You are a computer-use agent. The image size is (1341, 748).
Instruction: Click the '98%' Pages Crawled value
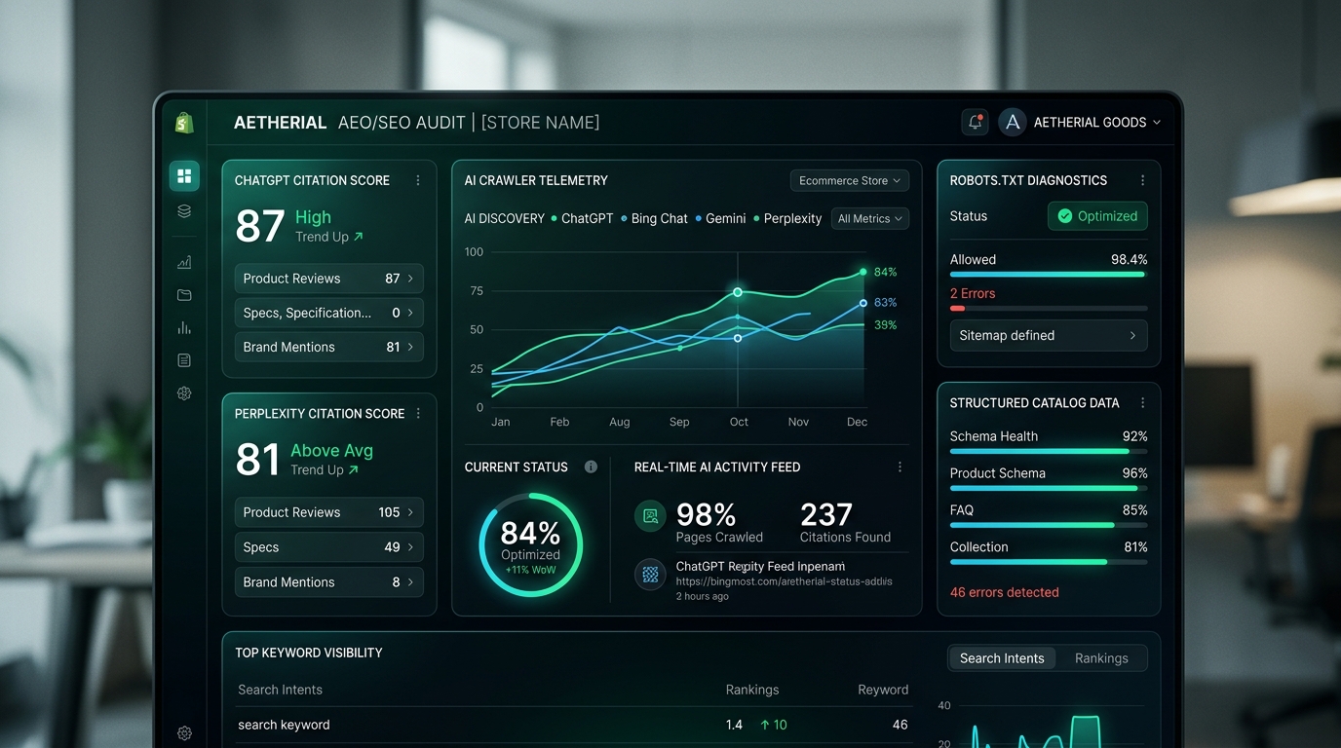tap(707, 514)
